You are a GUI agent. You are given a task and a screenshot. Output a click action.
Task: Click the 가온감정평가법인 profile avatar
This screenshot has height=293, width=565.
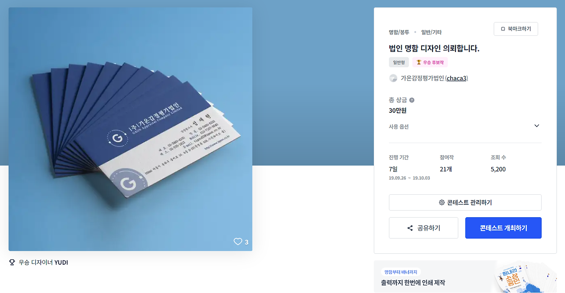pos(393,78)
